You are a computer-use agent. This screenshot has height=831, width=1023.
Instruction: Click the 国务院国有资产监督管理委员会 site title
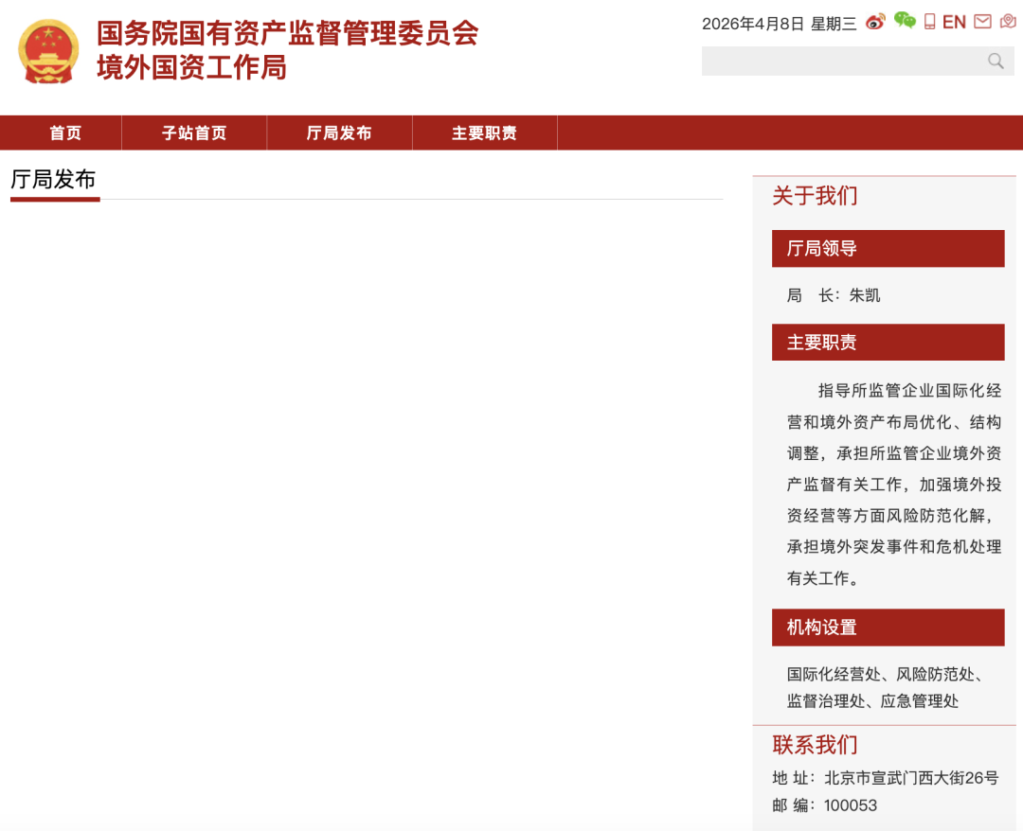point(287,34)
